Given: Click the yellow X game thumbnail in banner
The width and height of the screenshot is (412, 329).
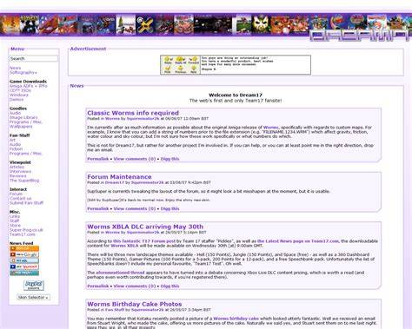Looking at the screenshot, I should 145,24.
